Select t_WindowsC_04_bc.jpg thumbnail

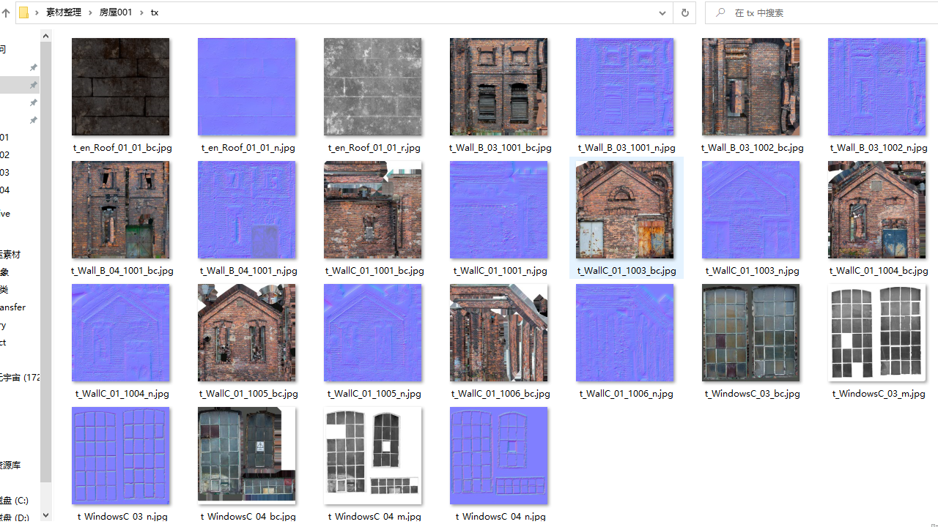click(x=247, y=456)
